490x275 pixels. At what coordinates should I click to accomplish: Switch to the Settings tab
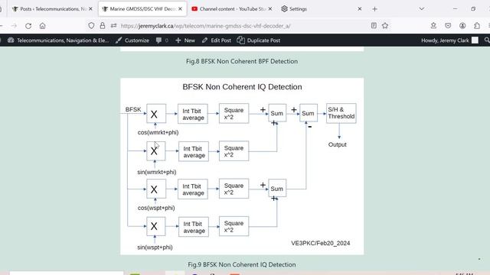click(322, 9)
